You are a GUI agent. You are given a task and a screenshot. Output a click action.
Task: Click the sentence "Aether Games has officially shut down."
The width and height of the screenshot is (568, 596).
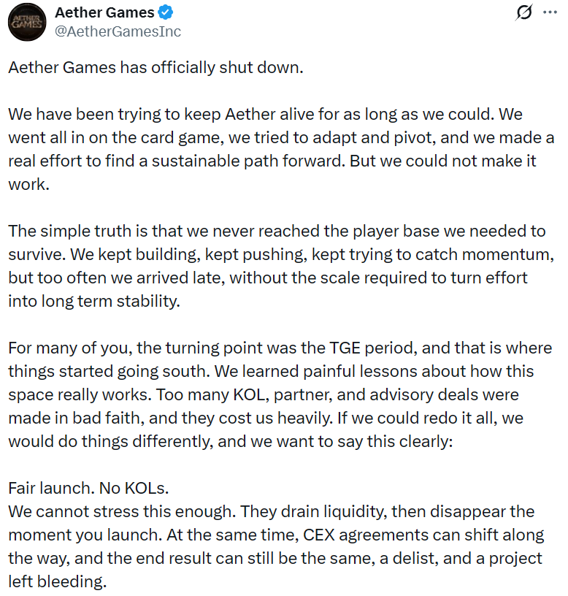tap(155, 69)
